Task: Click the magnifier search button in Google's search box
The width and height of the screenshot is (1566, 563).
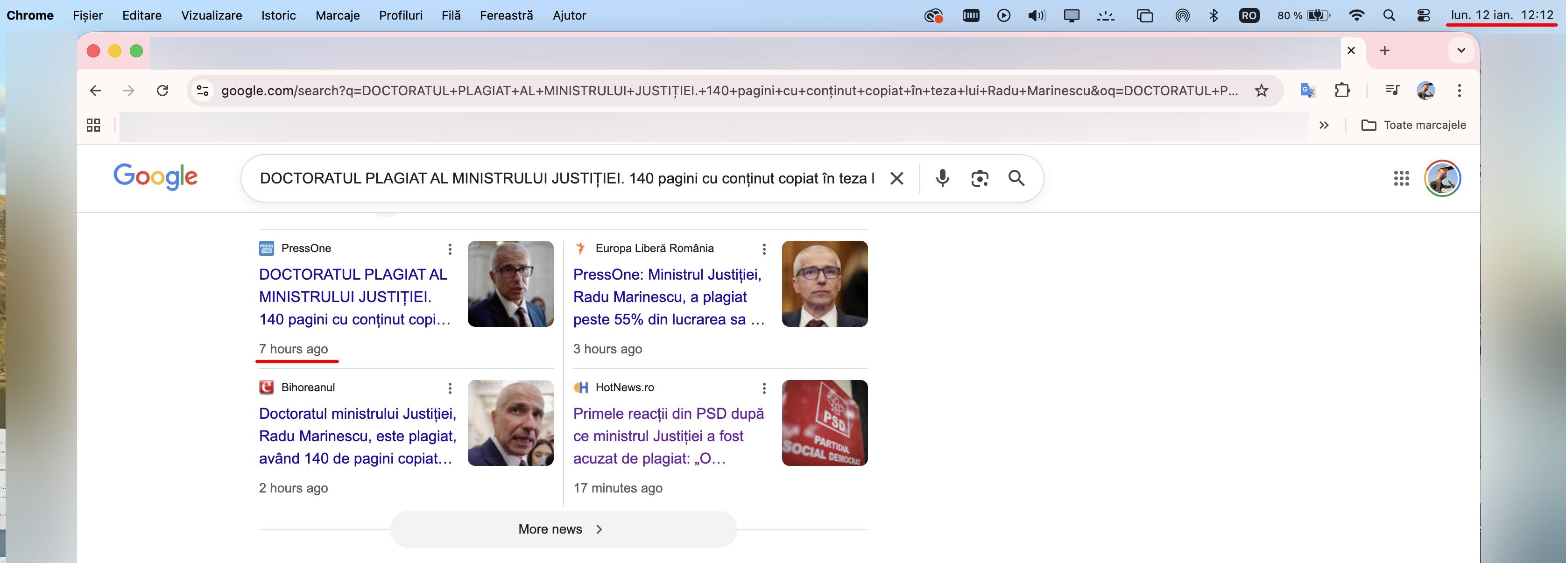Action: pyautogui.click(x=1016, y=178)
